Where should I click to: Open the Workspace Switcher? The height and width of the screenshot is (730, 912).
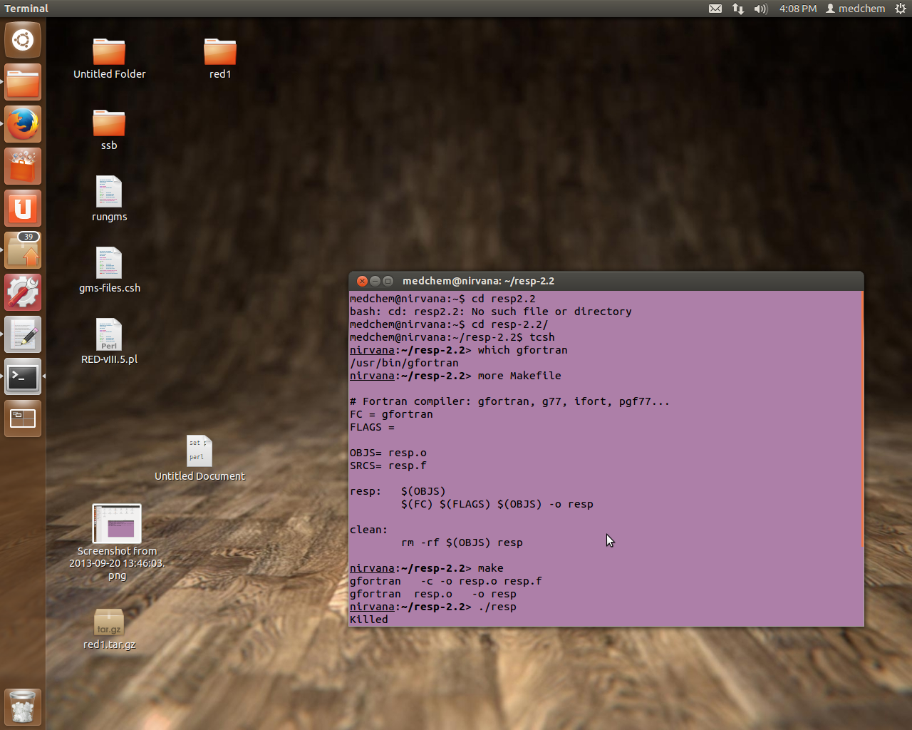23,419
